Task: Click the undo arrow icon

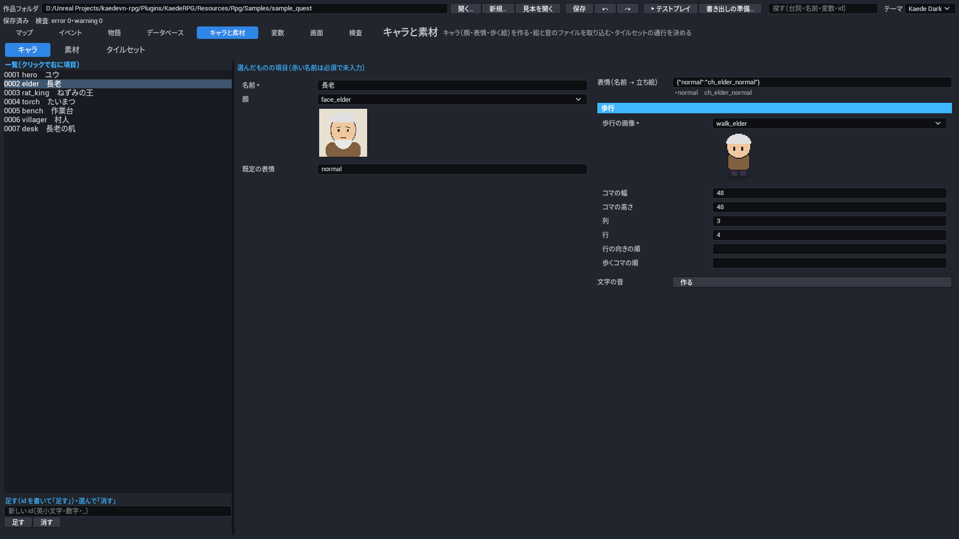Action: 605,8
